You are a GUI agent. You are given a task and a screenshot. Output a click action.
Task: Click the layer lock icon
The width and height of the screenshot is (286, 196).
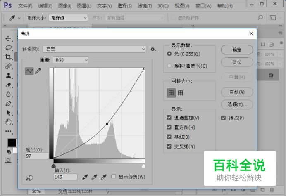tap(271, 75)
